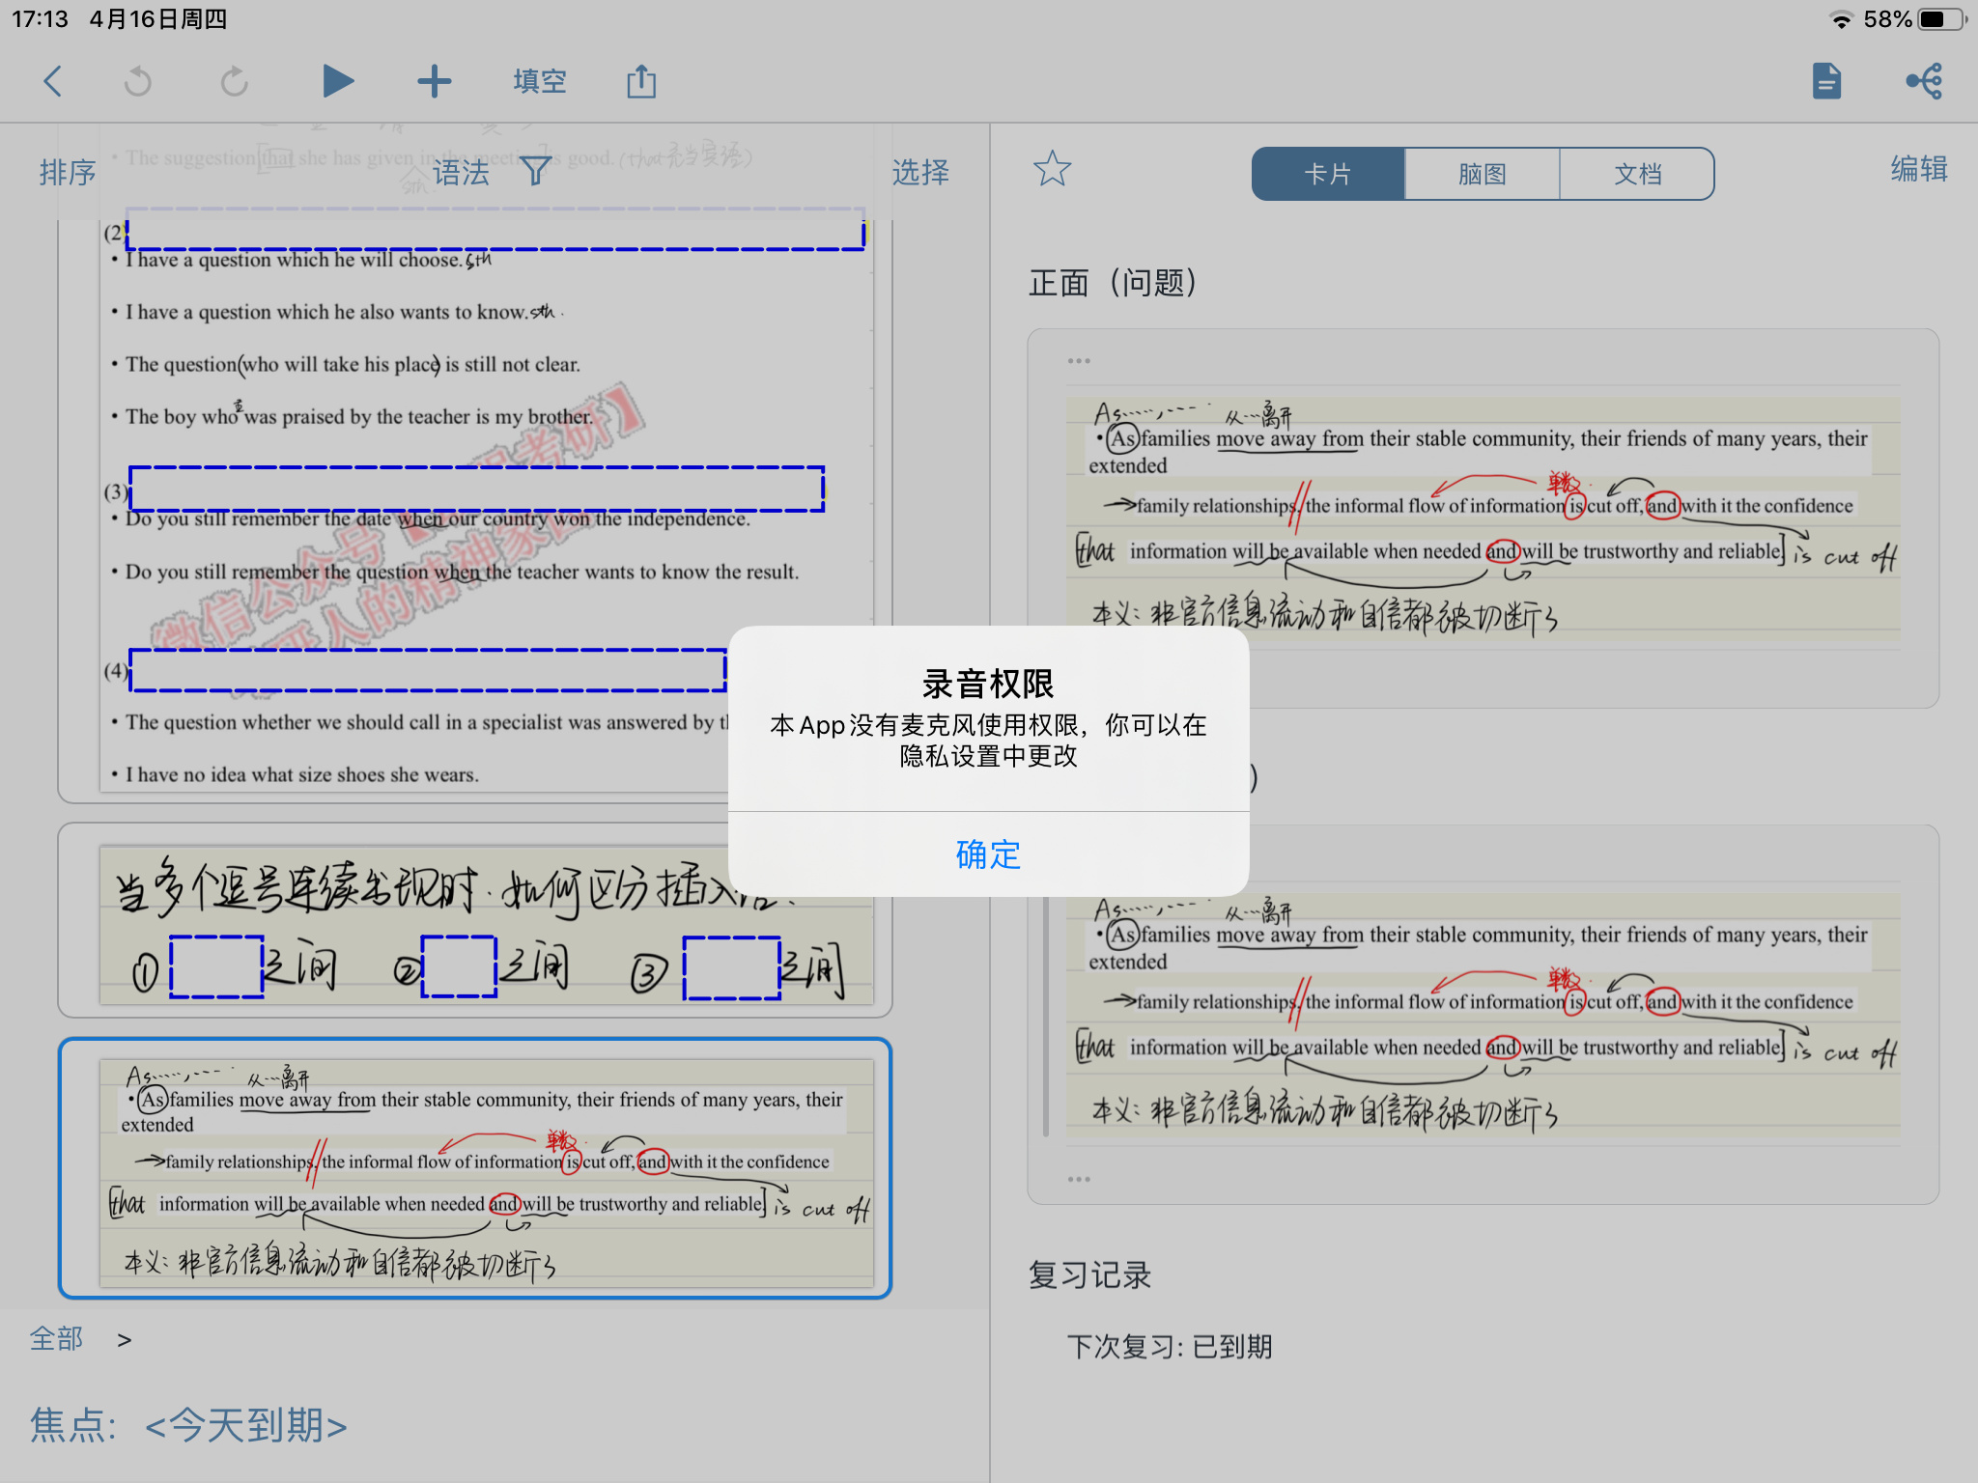Switch to the 卡片 tab
The image size is (1978, 1483).
(x=1328, y=174)
